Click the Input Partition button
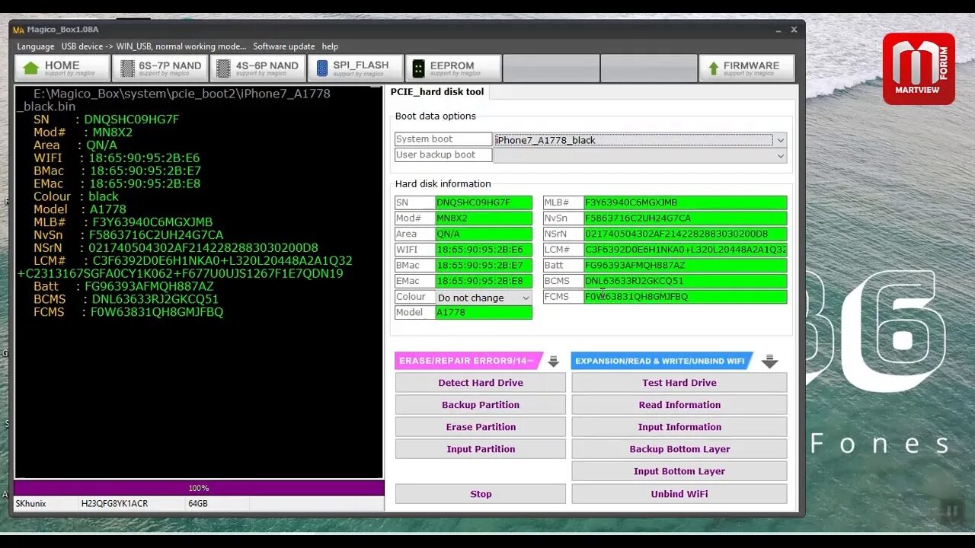 (x=481, y=449)
